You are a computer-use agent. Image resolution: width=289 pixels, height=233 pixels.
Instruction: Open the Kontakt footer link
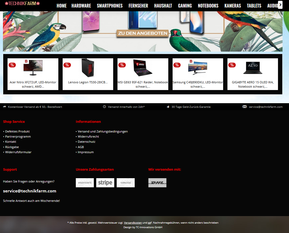11,142
